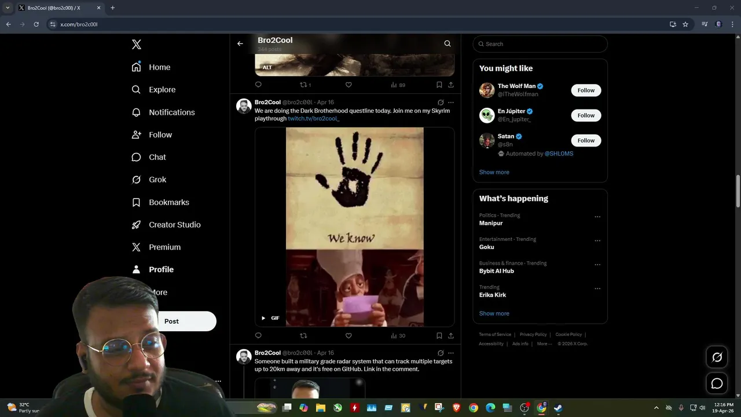
Task: Open the floating chat messages button
Action: tap(717, 383)
